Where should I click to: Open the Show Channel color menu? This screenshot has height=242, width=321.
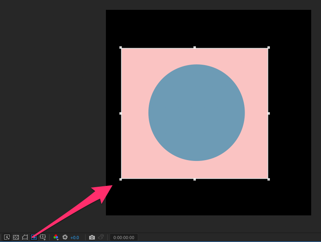pos(56,237)
